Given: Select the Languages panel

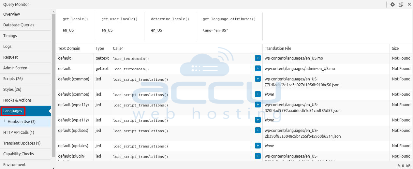Looking at the screenshot, I should click(x=25, y=111).
